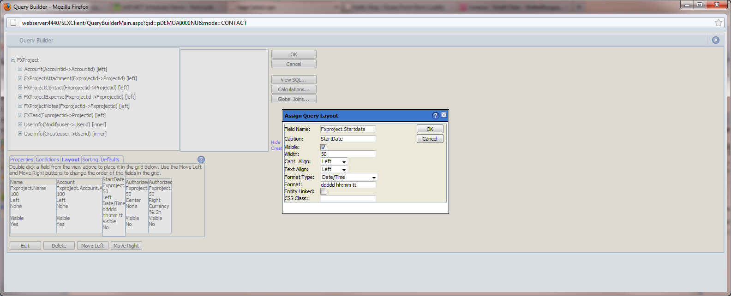Click the Query Builder panel top-right round icon

715,40
